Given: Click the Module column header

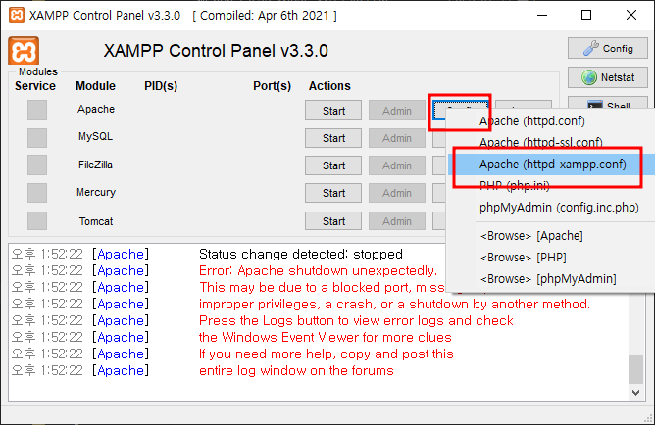Looking at the screenshot, I should click(x=95, y=86).
